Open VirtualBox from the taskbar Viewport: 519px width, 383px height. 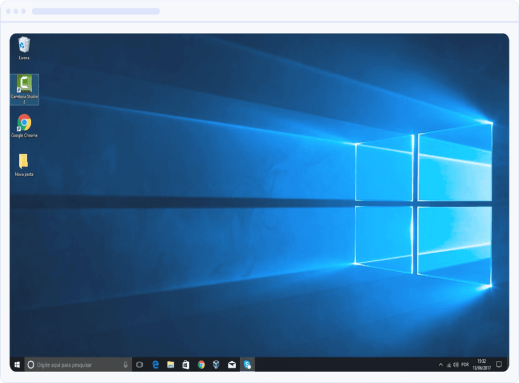(216, 364)
